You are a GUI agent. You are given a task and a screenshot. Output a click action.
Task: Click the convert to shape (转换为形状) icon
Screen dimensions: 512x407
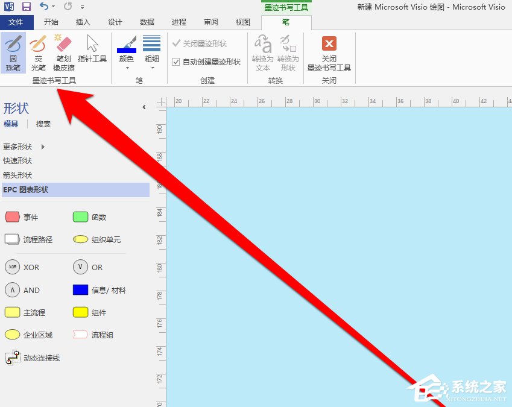pyautogui.click(x=288, y=51)
